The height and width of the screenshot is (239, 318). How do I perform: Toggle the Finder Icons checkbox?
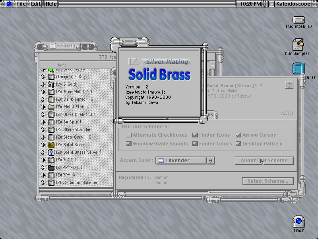[x=211, y=135]
